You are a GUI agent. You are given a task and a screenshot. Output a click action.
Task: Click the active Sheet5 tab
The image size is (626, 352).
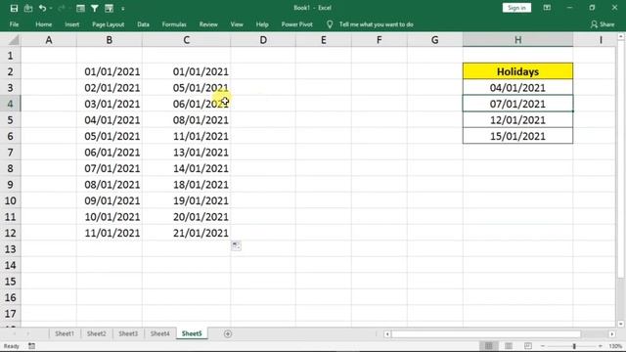tap(192, 333)
